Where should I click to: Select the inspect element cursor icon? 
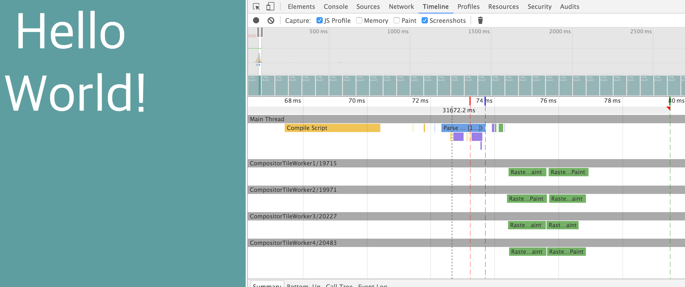[256, 7]
